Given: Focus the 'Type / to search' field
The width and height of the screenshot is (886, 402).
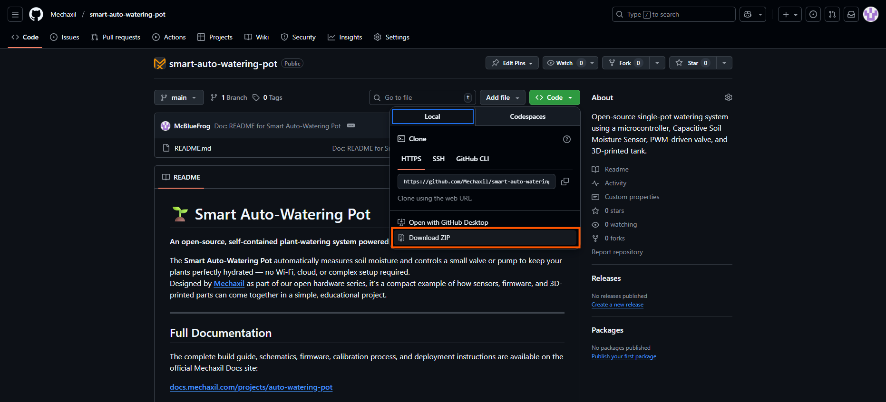Looking at the screenshot, I should click(673, 14).
